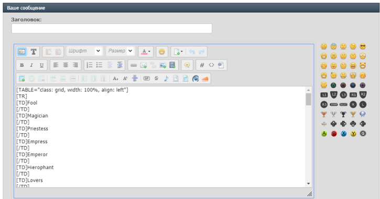Wrap selection in CODE tags with #
Screen dimensions: 380x199
(202, 65)
